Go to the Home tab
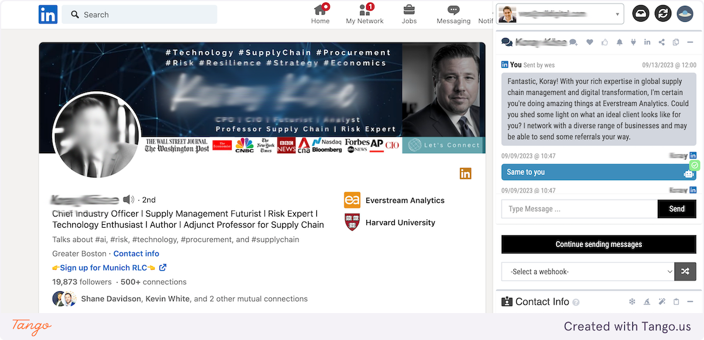The image size is (704, 340). click(x=320, y=14)
